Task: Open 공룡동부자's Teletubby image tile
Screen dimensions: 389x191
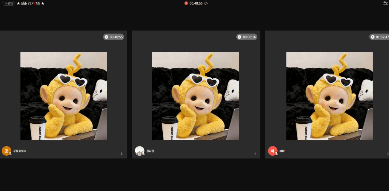Action: [64, 96]
